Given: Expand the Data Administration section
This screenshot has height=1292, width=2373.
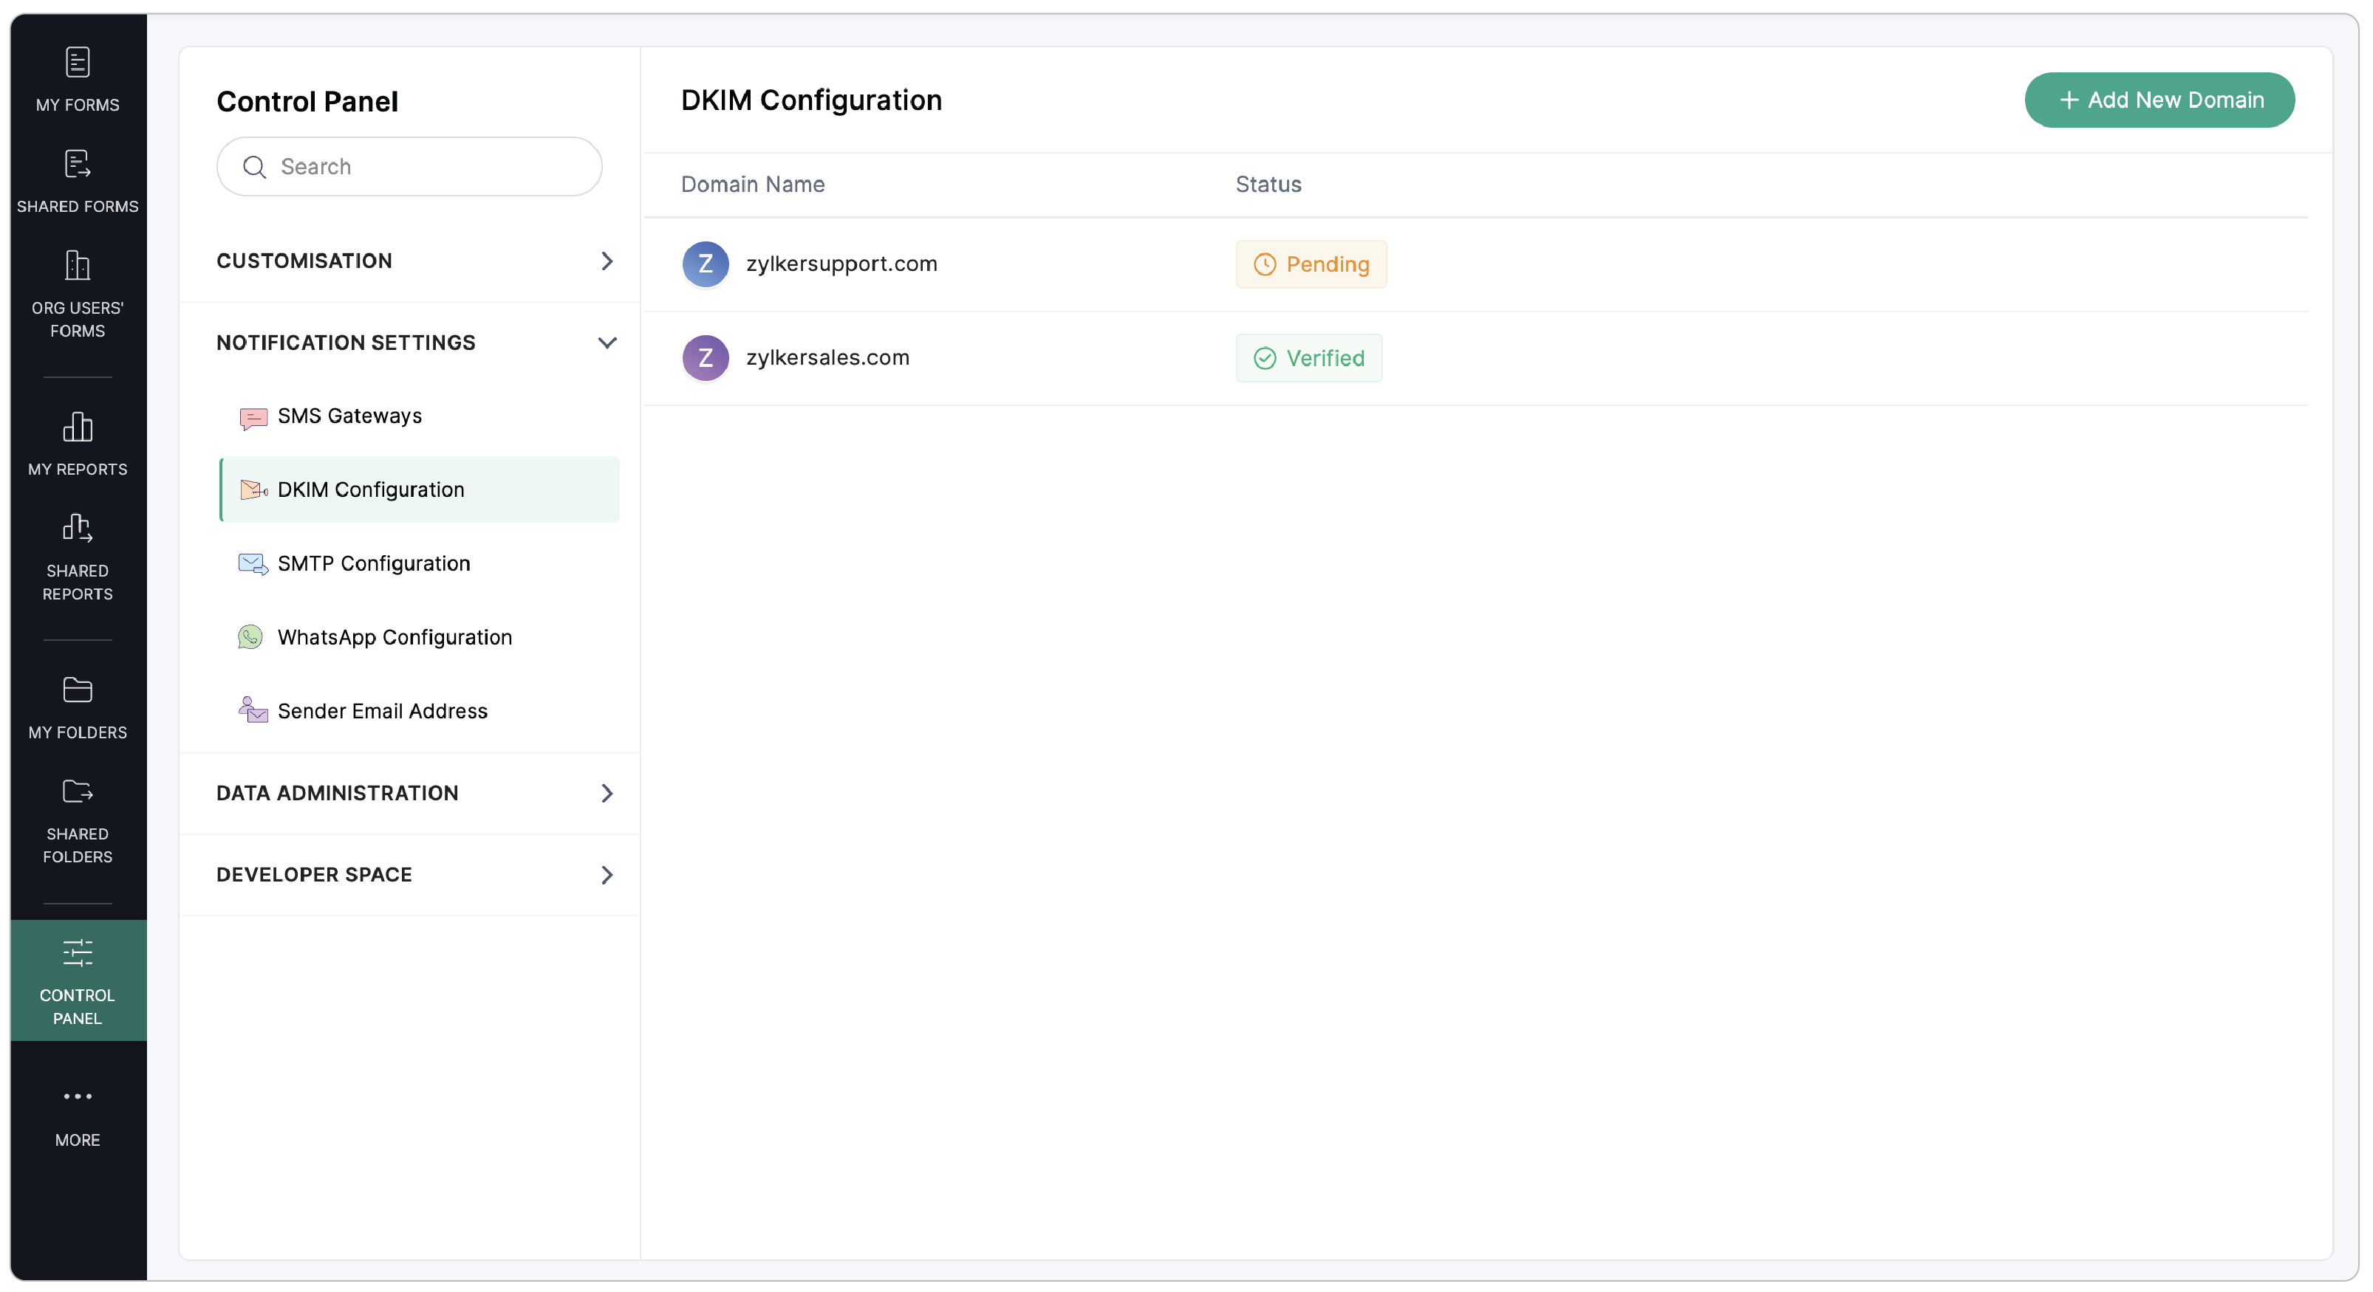Looking at the screenshot, I should pos(414,793).
